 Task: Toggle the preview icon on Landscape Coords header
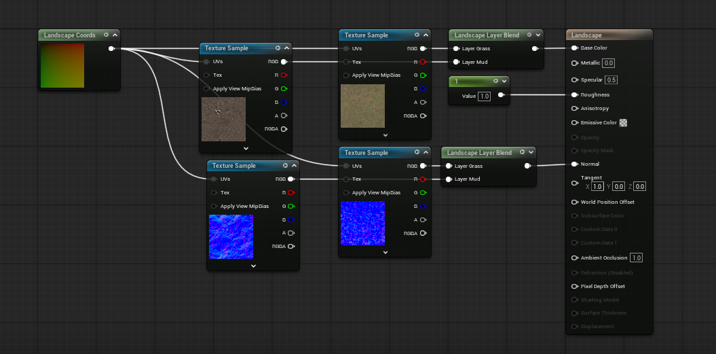(106, 35)
